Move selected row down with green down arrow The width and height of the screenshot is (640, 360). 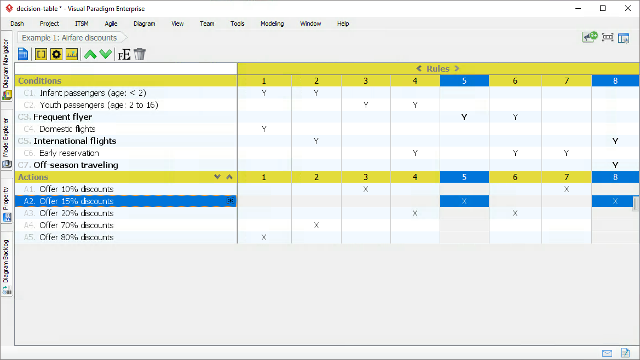[x=106, y=54]
